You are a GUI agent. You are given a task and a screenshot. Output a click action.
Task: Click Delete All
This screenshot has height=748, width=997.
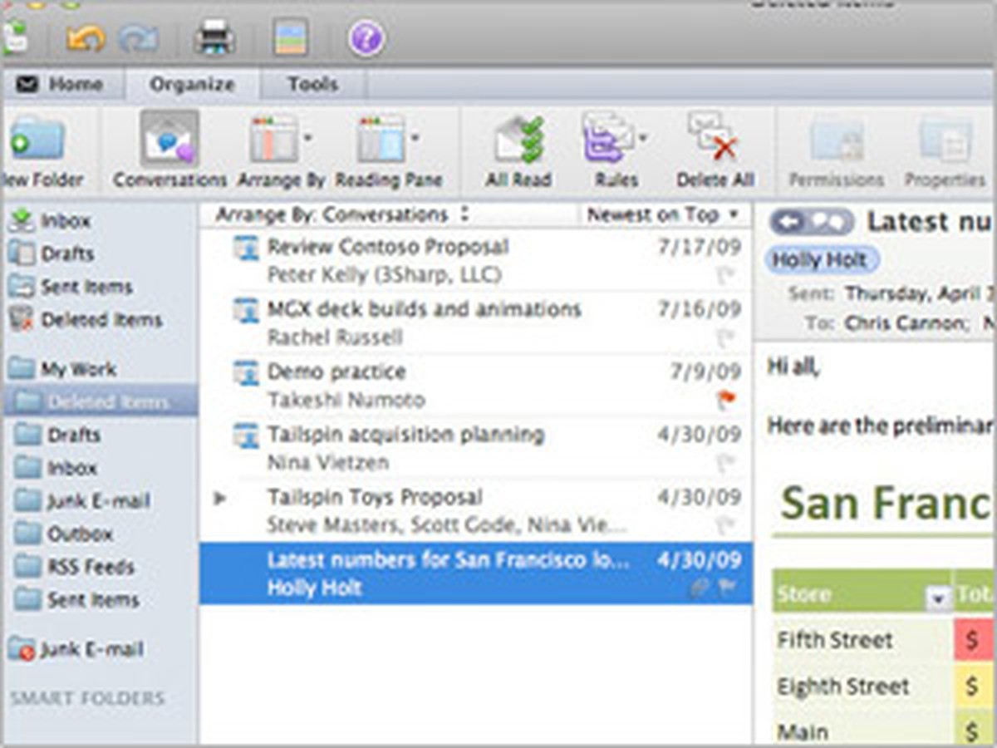click(715, 151)
